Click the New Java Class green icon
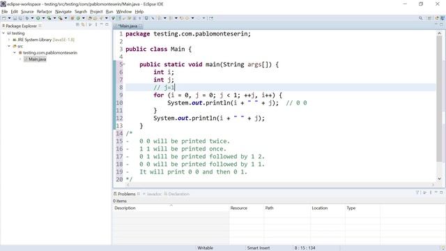446x251 pixels. point(78,18)
